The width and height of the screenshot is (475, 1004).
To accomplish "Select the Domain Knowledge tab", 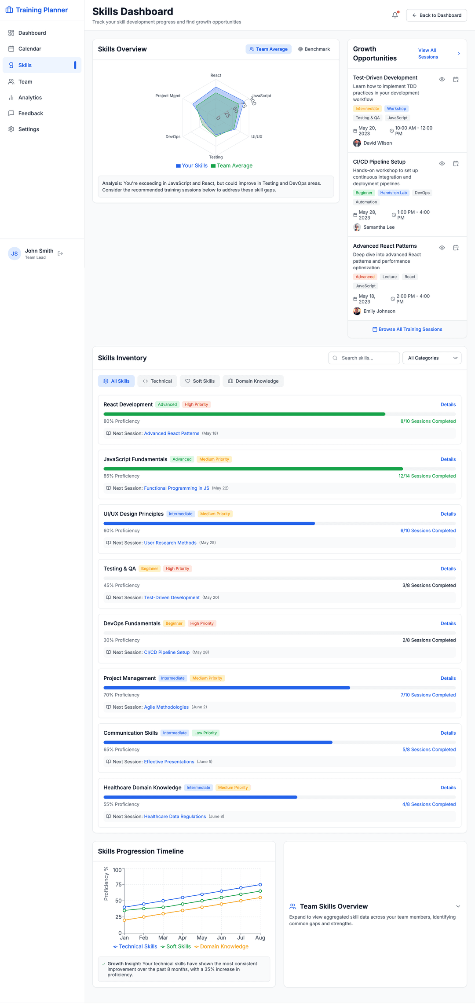I will (x=253, y=381).
